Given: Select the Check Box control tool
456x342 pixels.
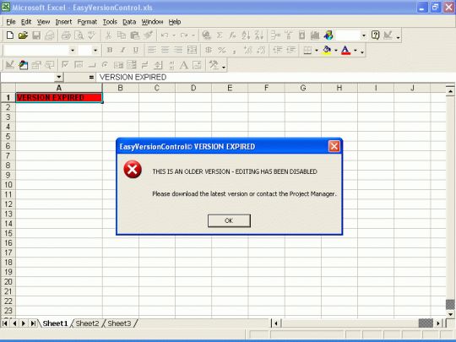Looking at the screenshot, I should point(65,65).
